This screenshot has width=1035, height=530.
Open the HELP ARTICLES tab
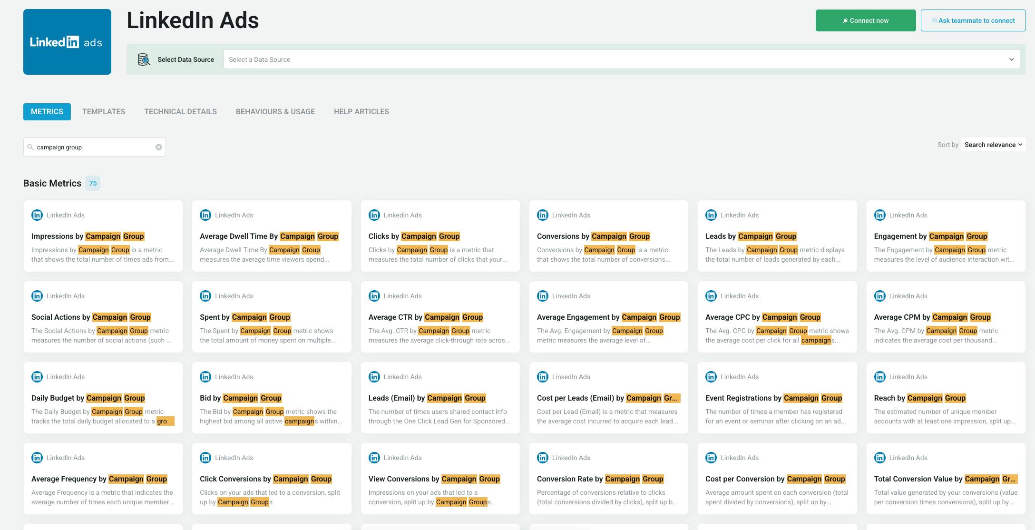361,111
